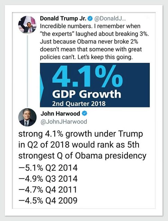Open the @JohnJHarwood handle
168x221 pixels.
point(64,122)
